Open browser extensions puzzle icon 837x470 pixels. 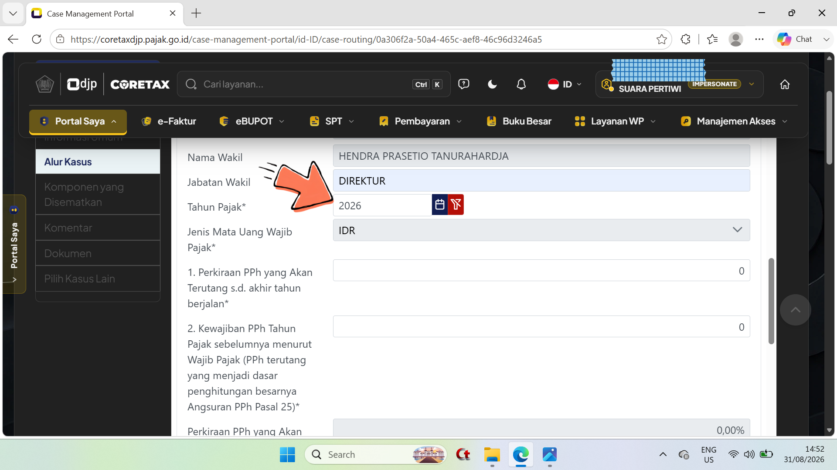[x=685, y=39]
